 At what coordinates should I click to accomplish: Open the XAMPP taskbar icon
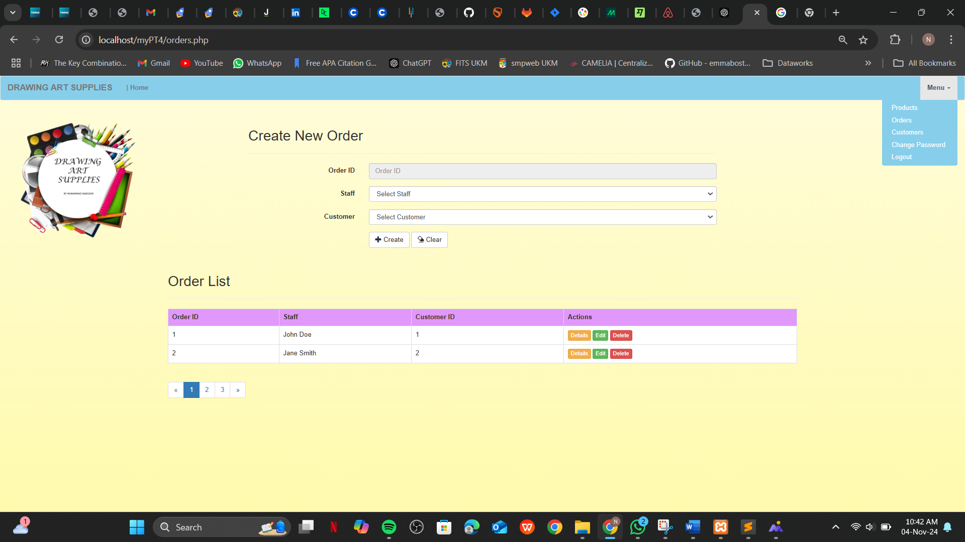pos(720,527)
